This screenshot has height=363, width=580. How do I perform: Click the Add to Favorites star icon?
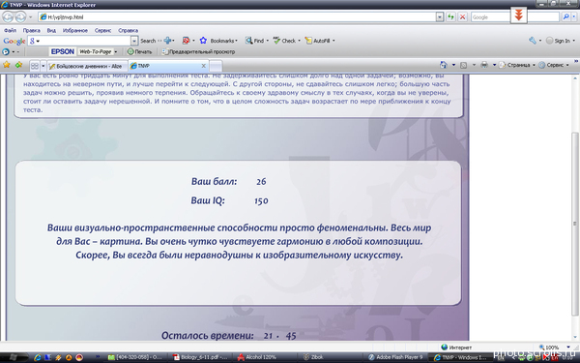click(18, 65)
